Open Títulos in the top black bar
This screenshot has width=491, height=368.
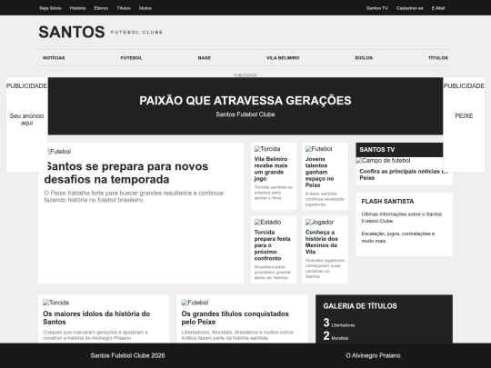click(124, 8)
